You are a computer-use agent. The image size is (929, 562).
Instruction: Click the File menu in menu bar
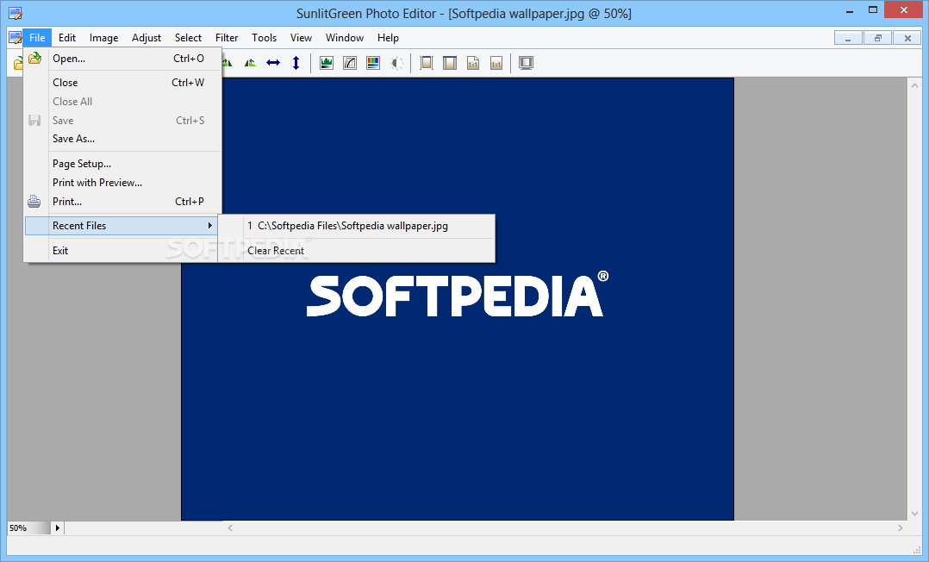coord(37,37)
